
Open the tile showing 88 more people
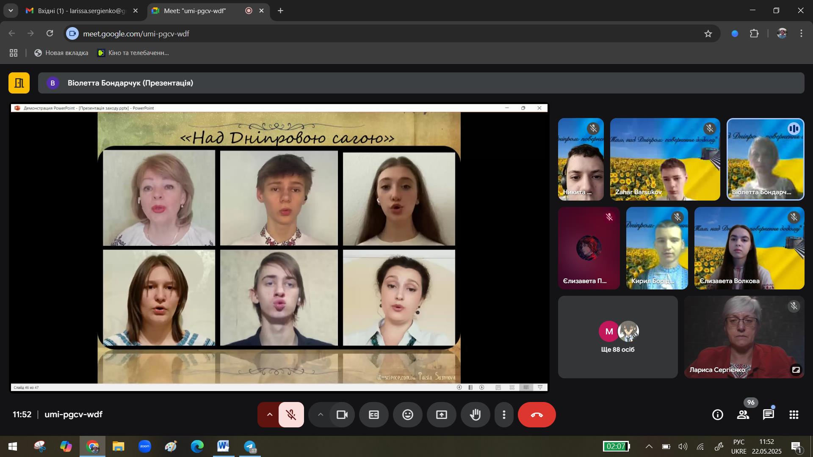click(x=617, y=337)
